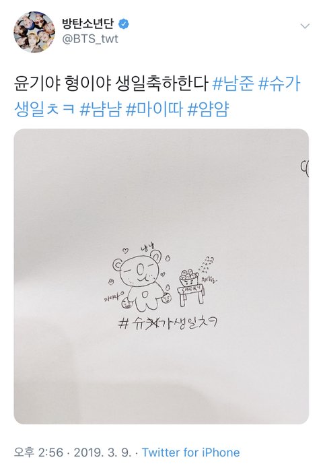Open the 방탄소년단 display name profile

pos(88,24)
